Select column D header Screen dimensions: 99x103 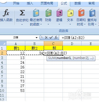pos(72,43)
